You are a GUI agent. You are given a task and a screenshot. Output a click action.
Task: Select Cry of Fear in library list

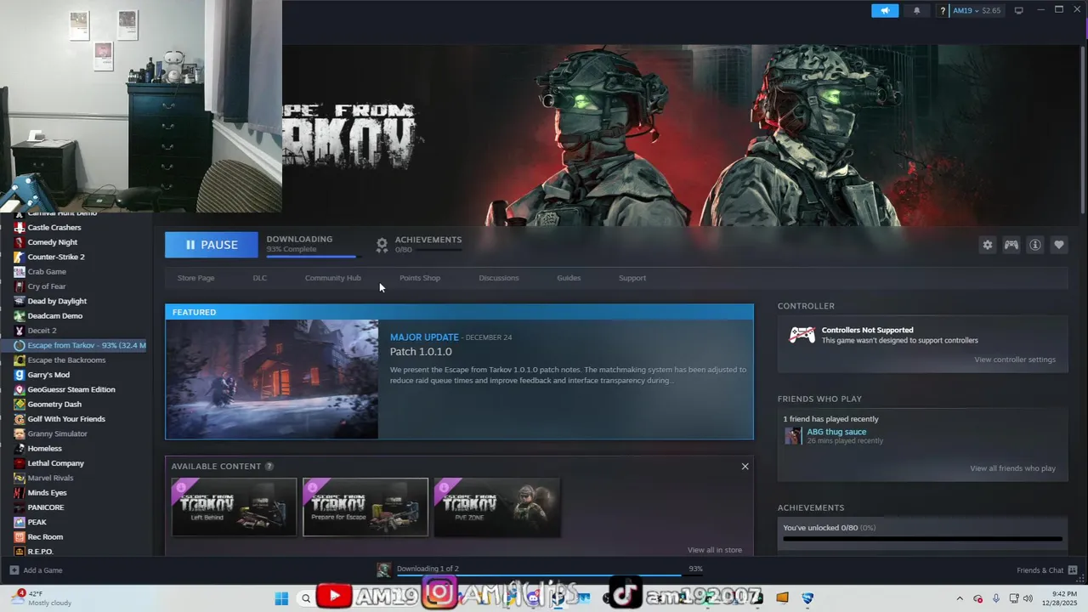pyautogui.click(x=47, y=286)
